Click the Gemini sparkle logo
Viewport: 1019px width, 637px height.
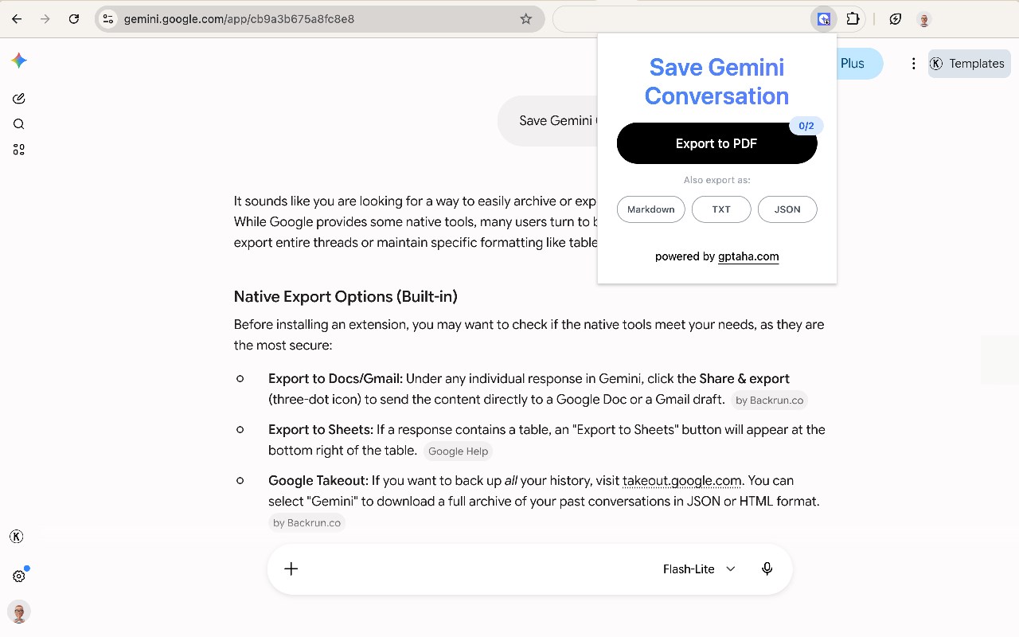click(x=19, y=61)
